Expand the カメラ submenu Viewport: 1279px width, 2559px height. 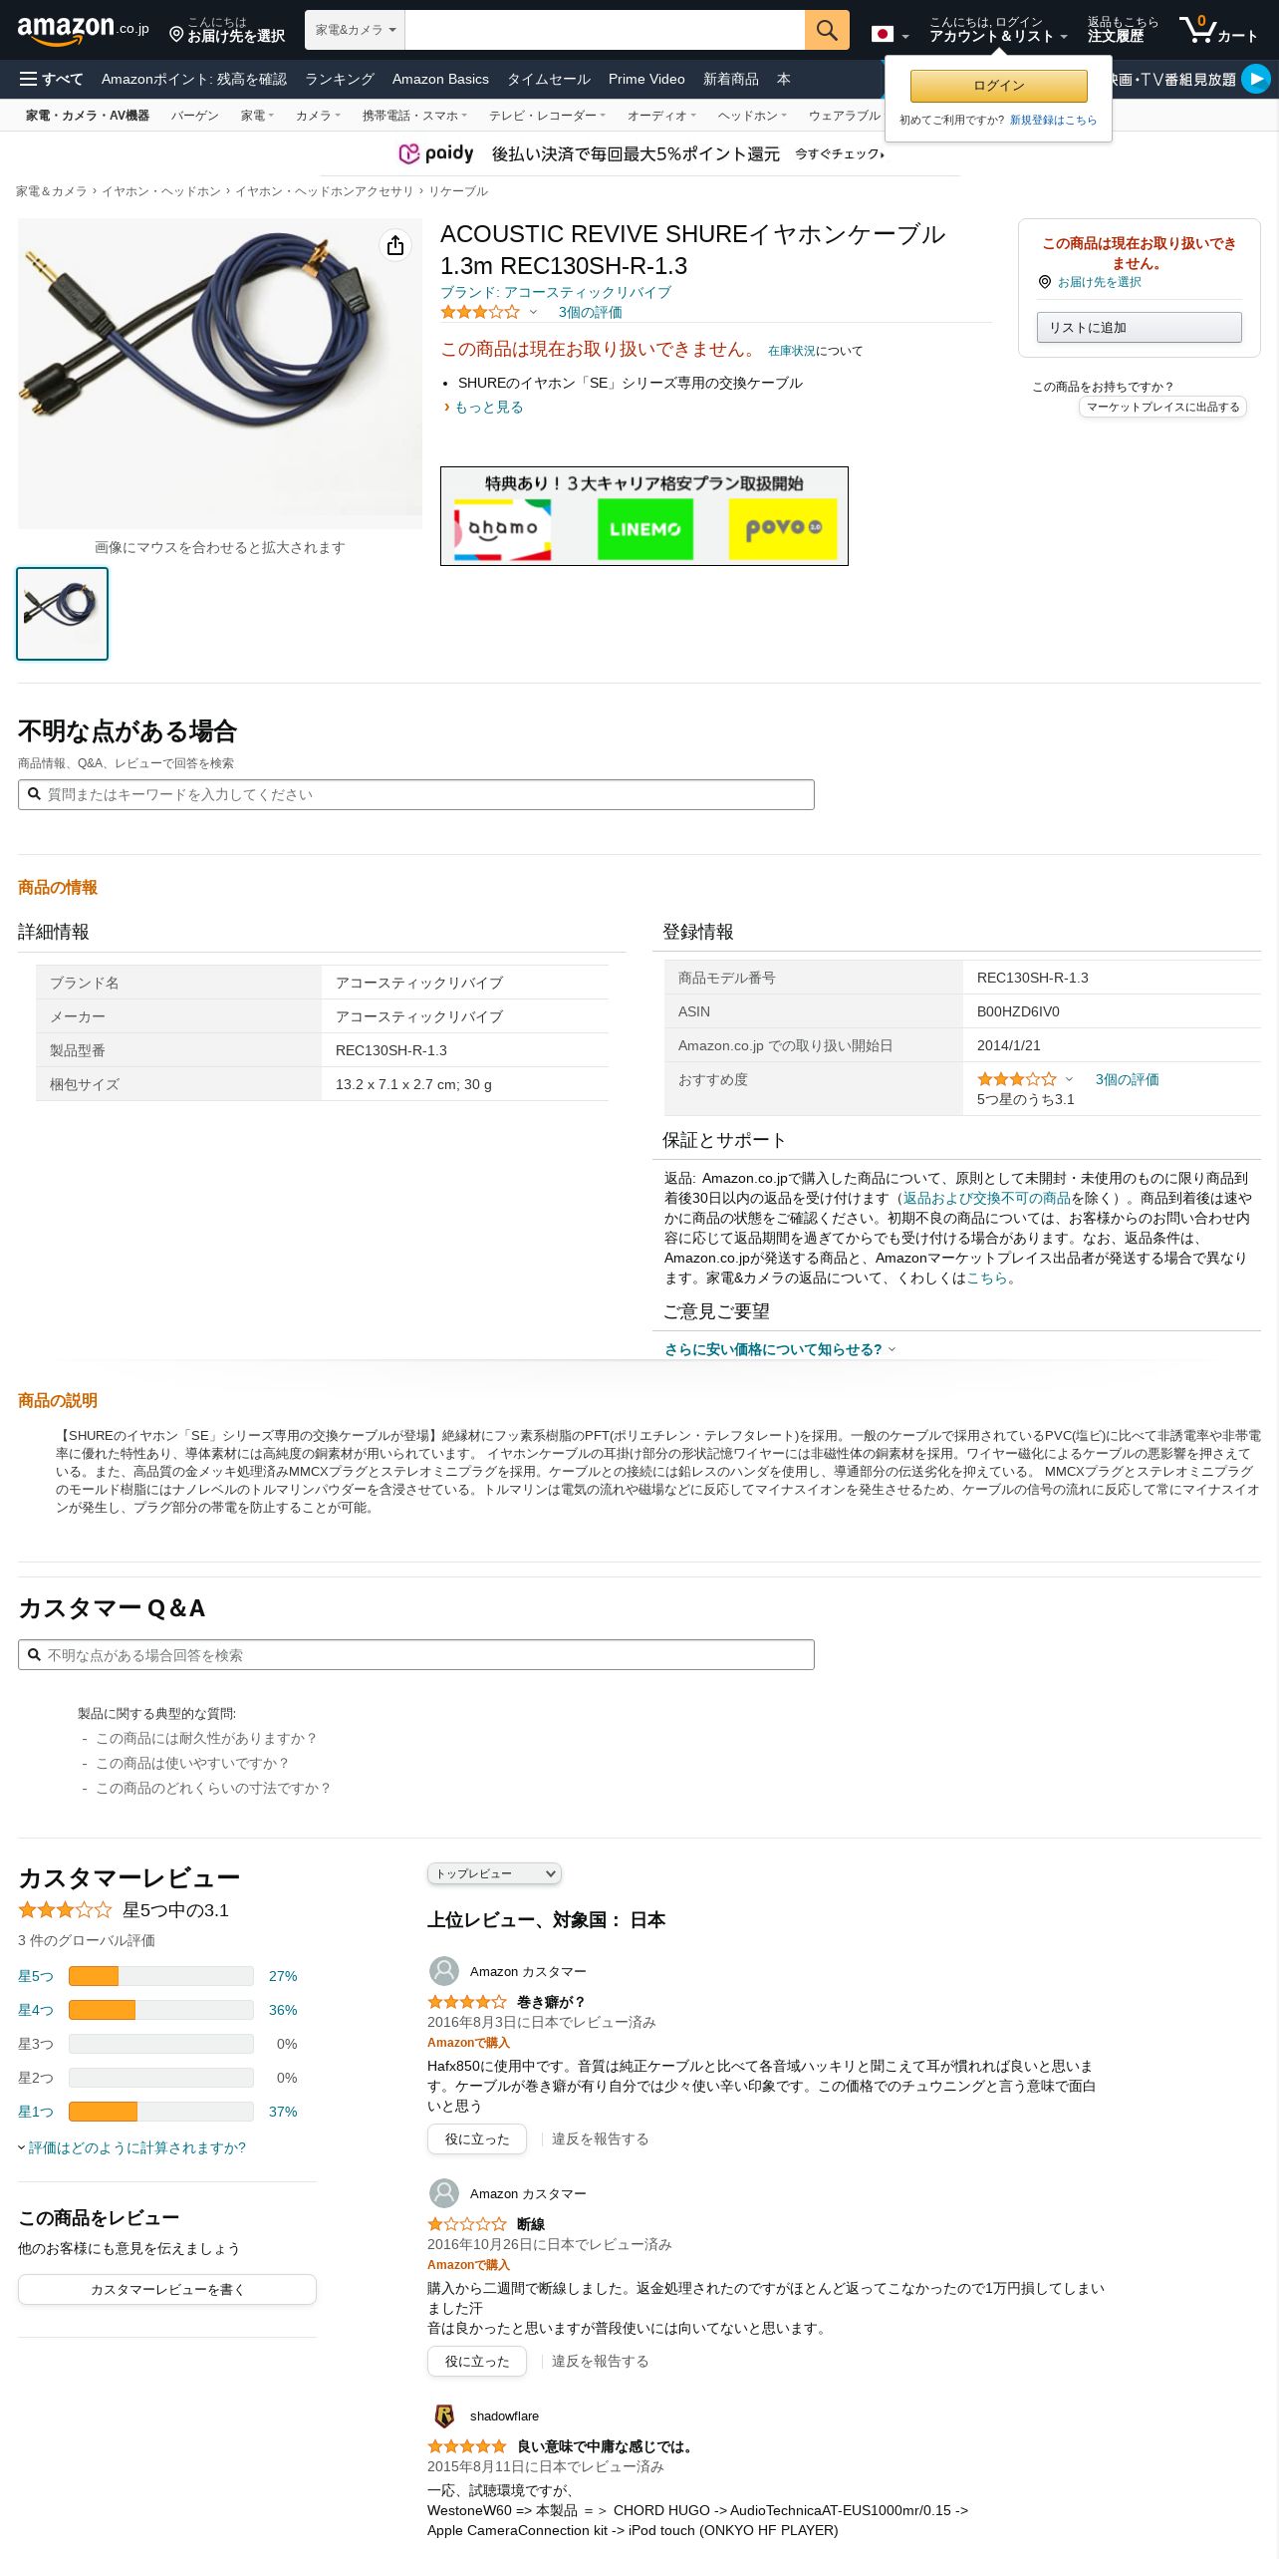pyautogui.click(x=318, y=116)
